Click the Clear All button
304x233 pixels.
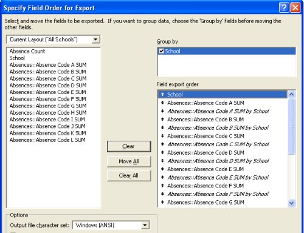(x=129, y=175)
